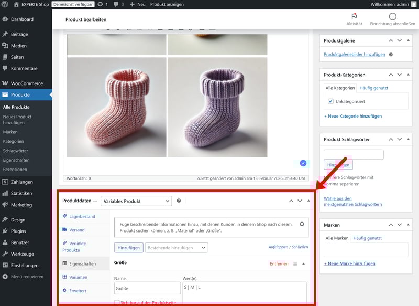This screenshot has height=306, width=419.
Task: Click the blue checkmark icon below the image
Action: (x=303, y=163)
